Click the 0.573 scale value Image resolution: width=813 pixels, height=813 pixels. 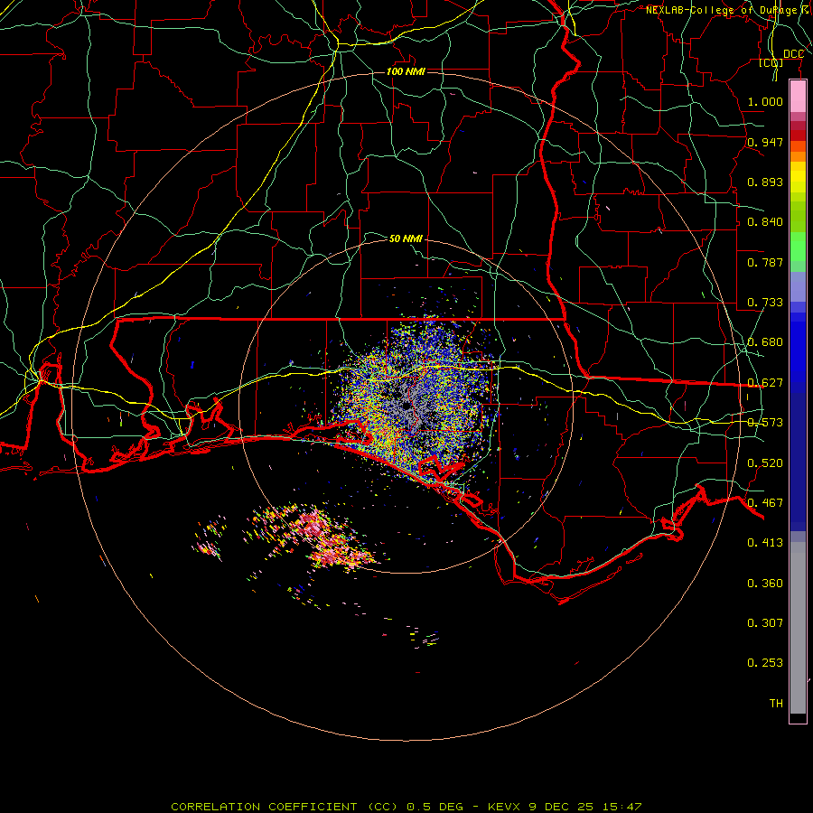[765, 423]
